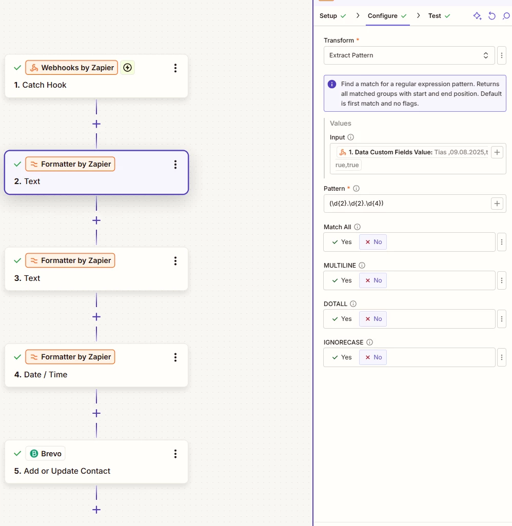Set Match All to No
Screen dimensions: 512x526
[x=373, y=242]
